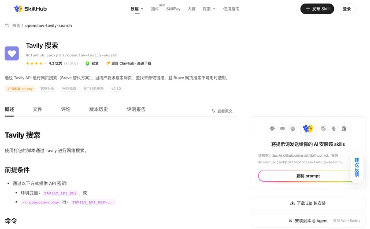Viewport: 370px width, 229px height.
Task: Click the 安装到本地 Agent button
Action: click(x=308, y=221)
